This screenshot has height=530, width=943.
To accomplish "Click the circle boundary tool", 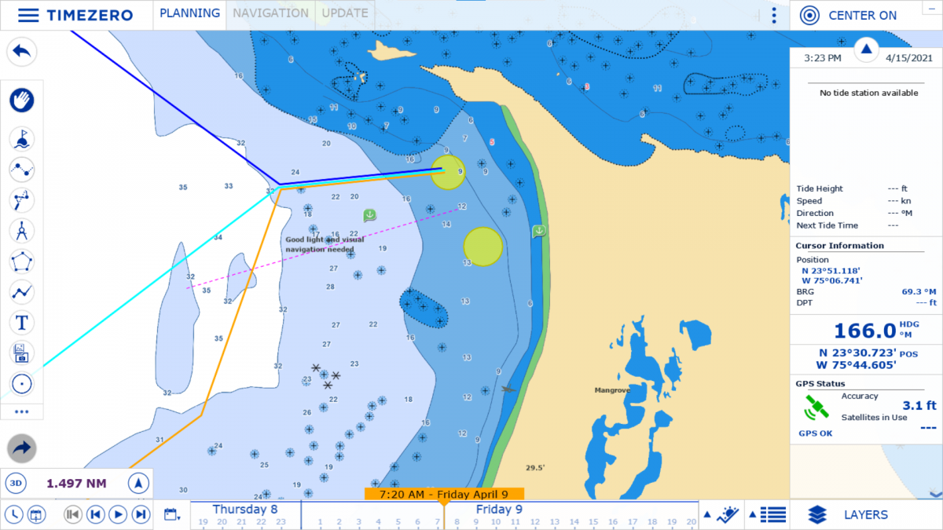I will [22, 383].
